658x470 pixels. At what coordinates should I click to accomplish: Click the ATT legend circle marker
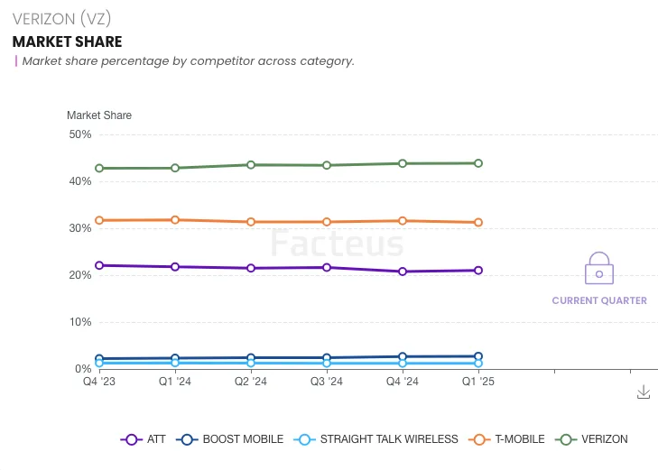pos(132,439)
